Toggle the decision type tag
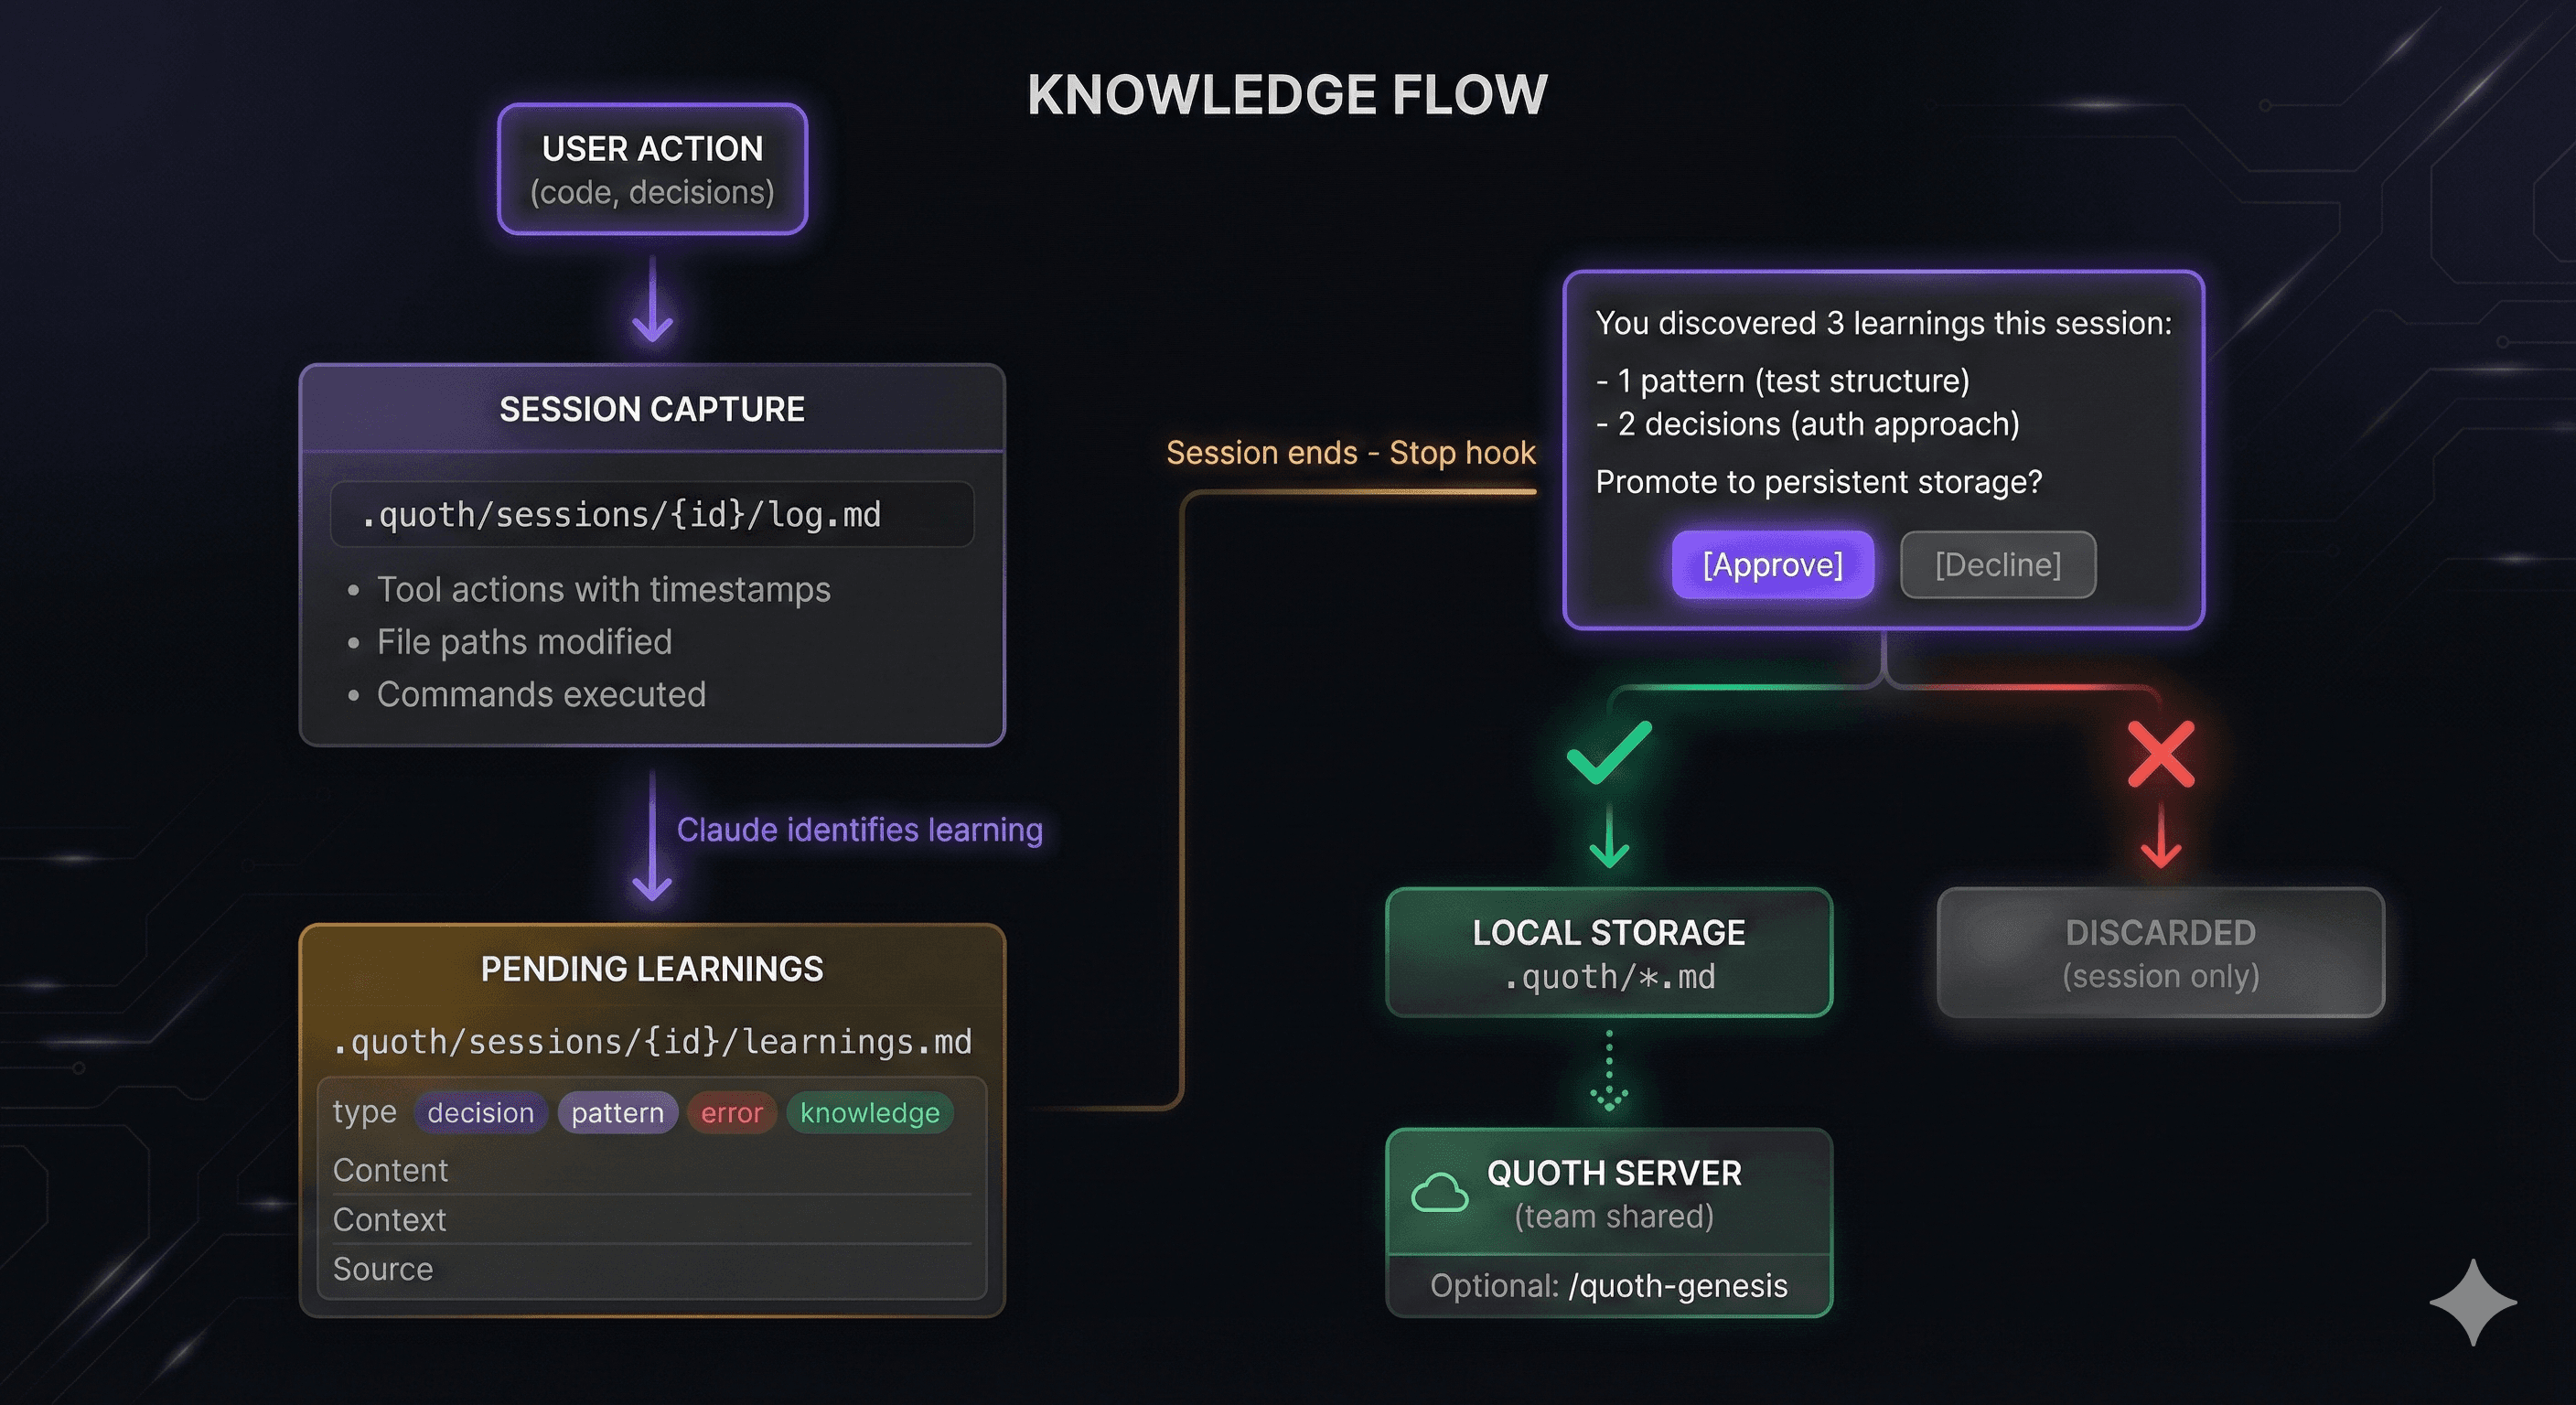2576x1405 pixels. point(480,1112)
